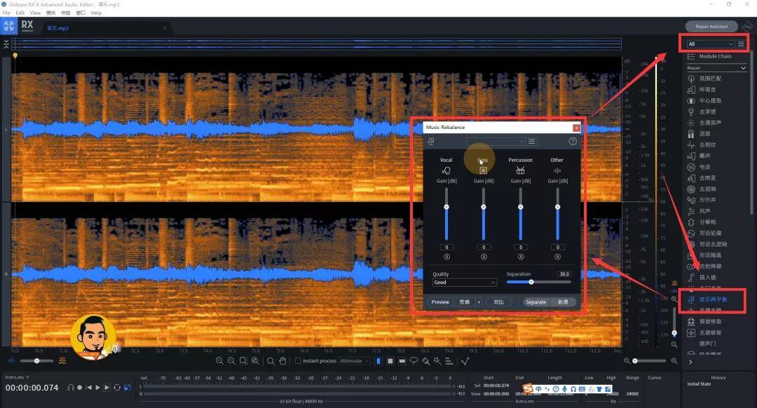Toggle loop playback
The image size is (757, 408).
tap(117, 388)
